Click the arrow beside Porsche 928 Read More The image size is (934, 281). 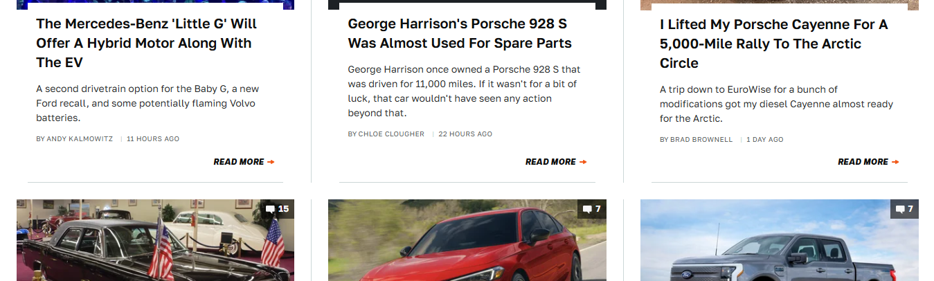click(x=583, y=162)
